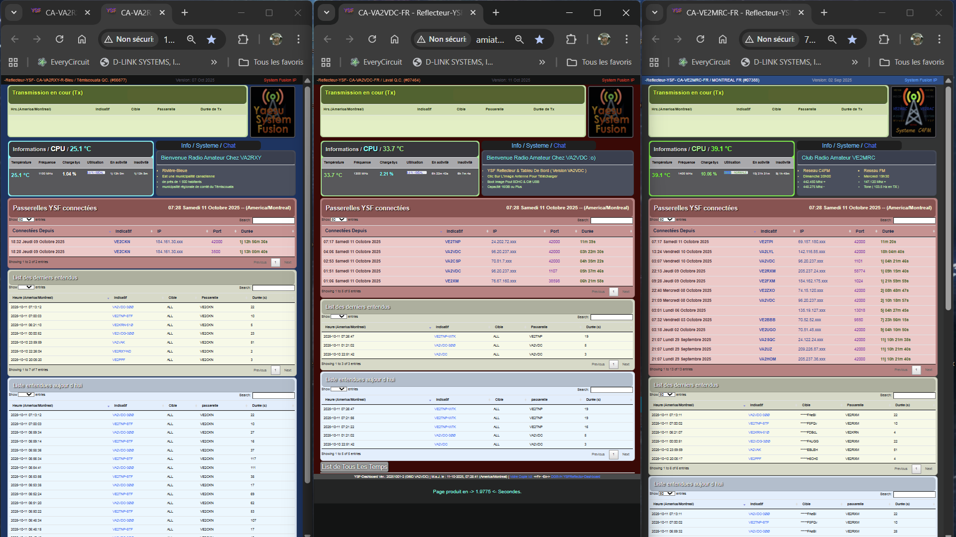Open apps grid icon in the right bookmarks bar
Screen dimensions: 956x537
pos(654,62)
